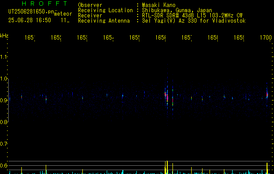Click the 1658 time axis marker
The height and width of the screenshot is (174, 274).
click(213, 37)
